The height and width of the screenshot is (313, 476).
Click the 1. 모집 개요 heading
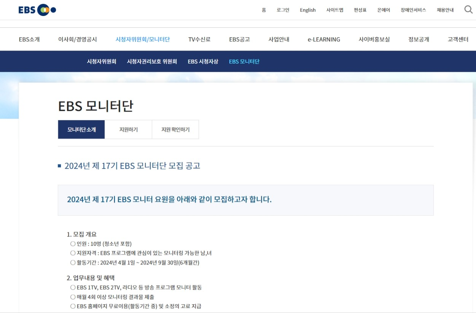coord(82,234)
